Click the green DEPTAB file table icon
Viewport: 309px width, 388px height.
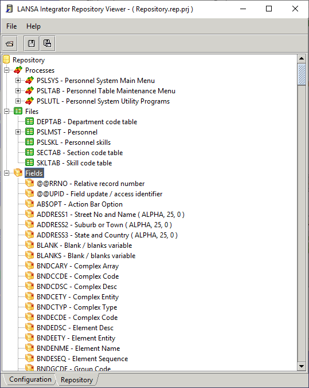tap(29, 121)
